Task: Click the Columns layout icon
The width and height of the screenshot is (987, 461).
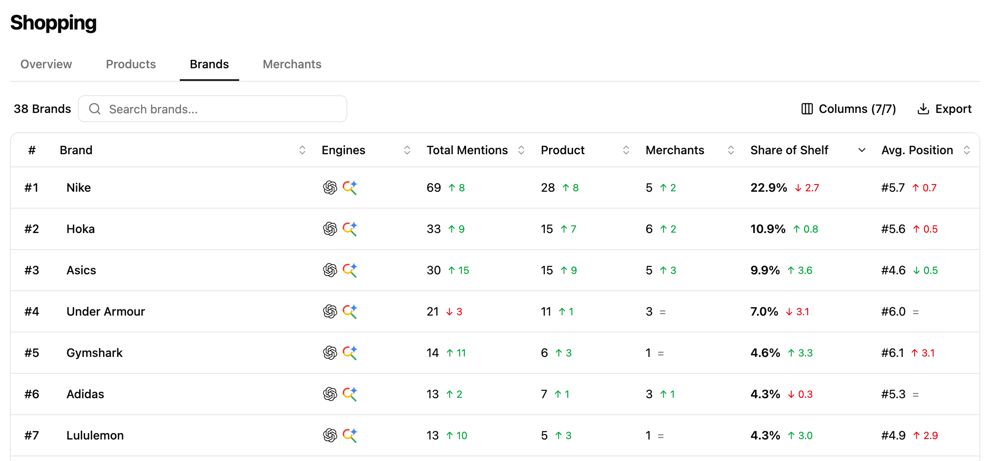Action: coord(807,109)
